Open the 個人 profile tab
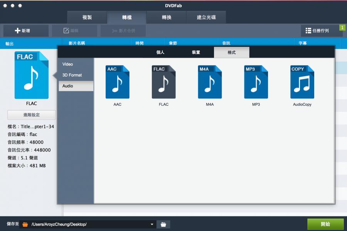The height and width of the screenshot is (231, 347). [x=160, y=52]
